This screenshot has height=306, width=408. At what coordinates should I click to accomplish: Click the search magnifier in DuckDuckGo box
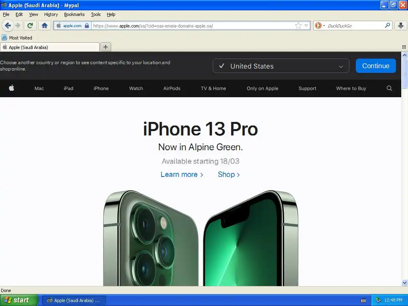pyautogui.click(x=387, y=25)
